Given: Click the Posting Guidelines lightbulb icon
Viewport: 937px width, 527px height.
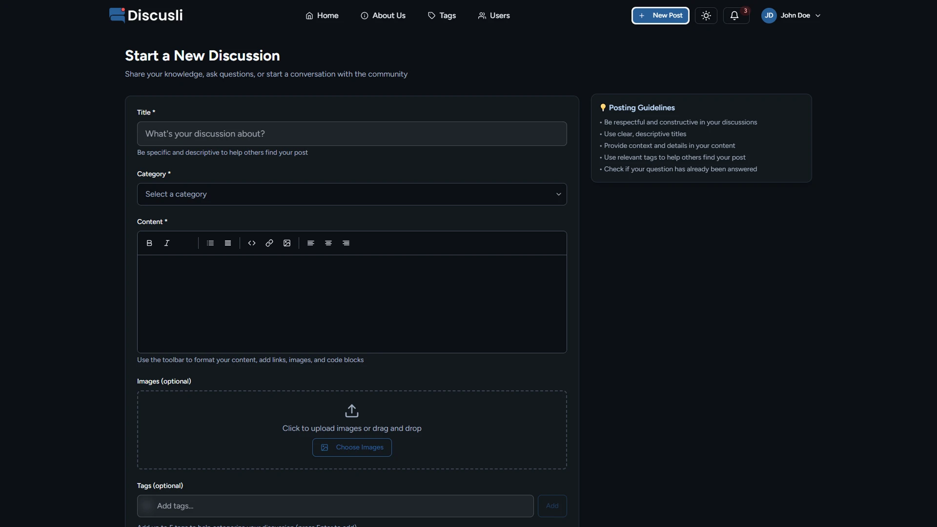Looking at the screenshot, I should tap(603, 108).
